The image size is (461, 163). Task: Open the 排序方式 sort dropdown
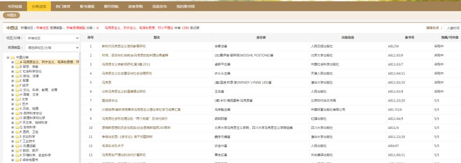[x=452, y=28]
